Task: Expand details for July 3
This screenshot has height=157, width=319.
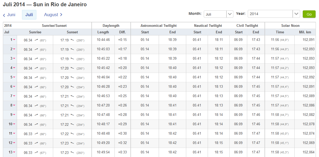Action: click(14, 59)
